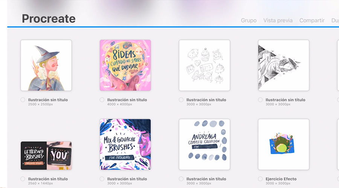Check the circle under Mix & Gouache Brushes artwork
Viewport: 339px width, 188px height.
tap(102, 179)
